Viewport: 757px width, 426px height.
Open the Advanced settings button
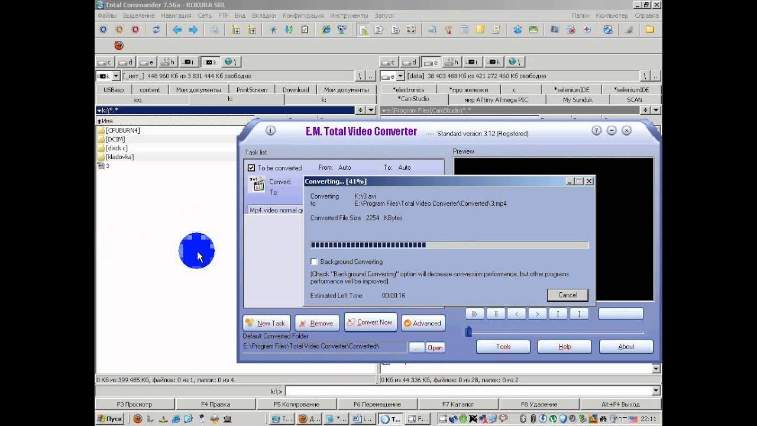(423, 323)
